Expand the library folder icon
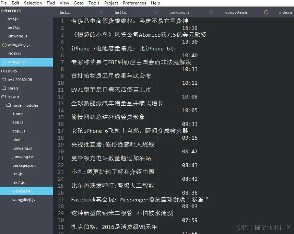The width and height of the screenshot is (294, 234). tap(4, 88)
